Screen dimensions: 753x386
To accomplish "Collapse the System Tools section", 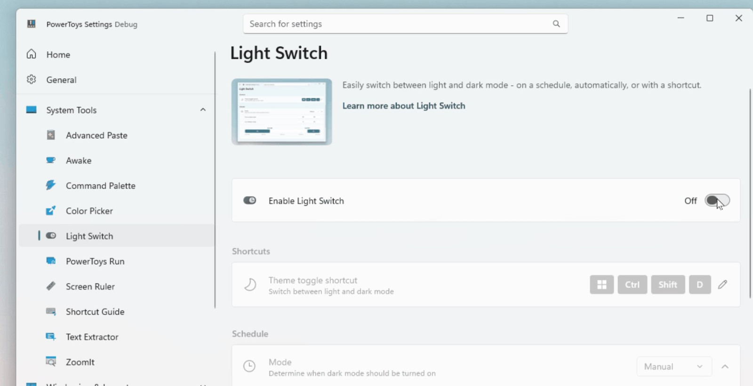I will (203, 110).
